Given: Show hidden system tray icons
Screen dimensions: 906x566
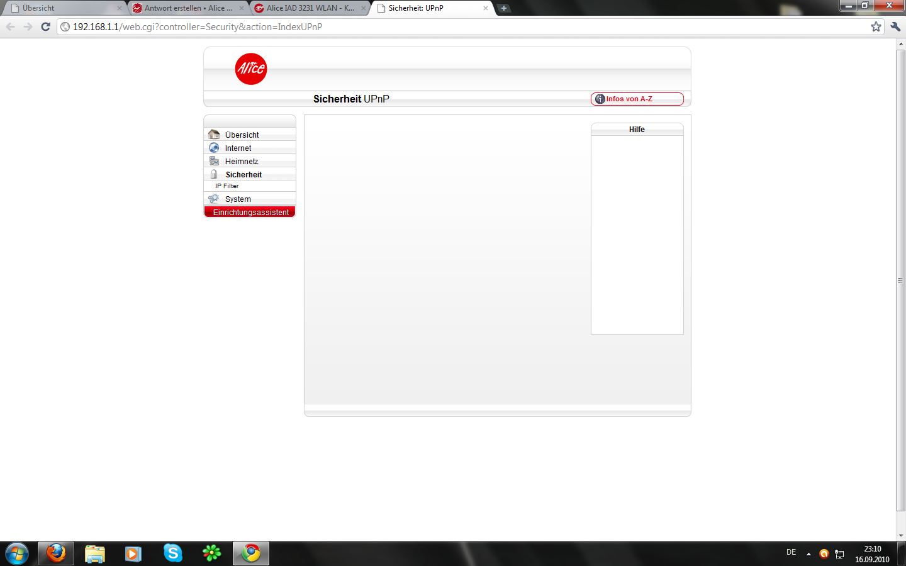Looking at the screenshot, I should pyautogui.click(x=808, y=554).
